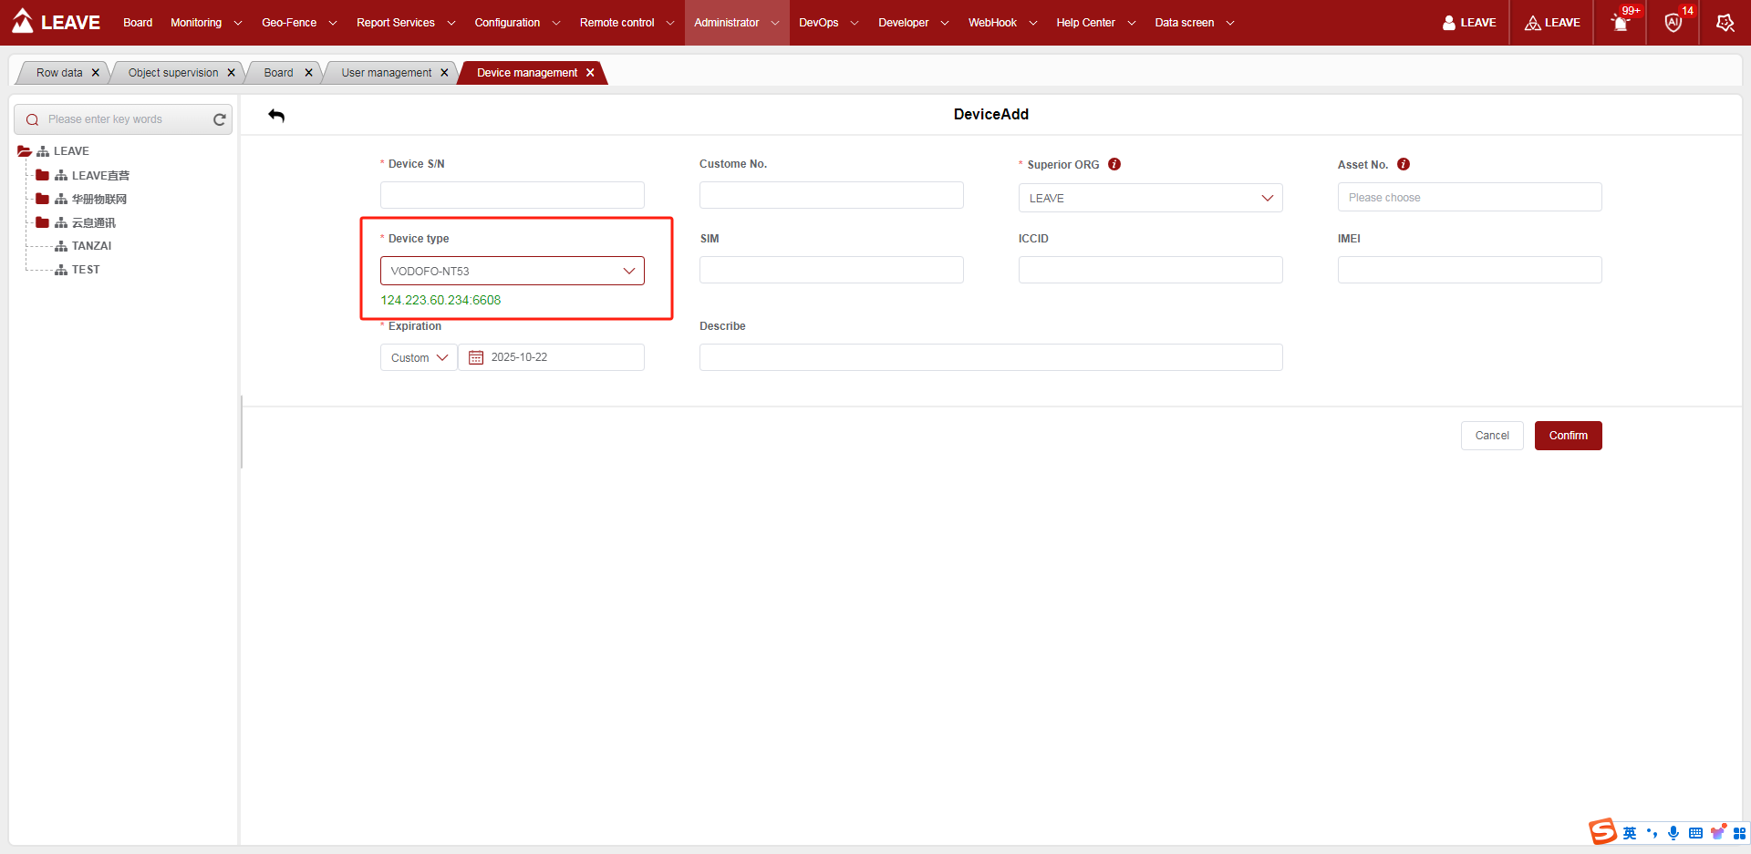Open the Device type dropdown
Viewport: 1751px width, 854px height.
pos(512,271)
